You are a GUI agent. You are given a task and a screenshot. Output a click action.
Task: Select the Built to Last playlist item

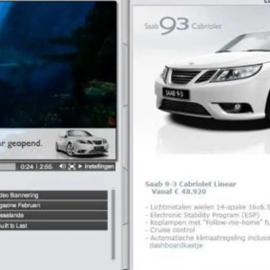click(x=54, y=226)
